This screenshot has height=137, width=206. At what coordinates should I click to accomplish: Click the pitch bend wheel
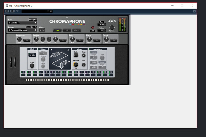pyautogui.click(x=11, y=62)
